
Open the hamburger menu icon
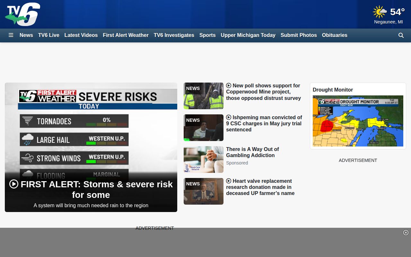tap(11, 35)
